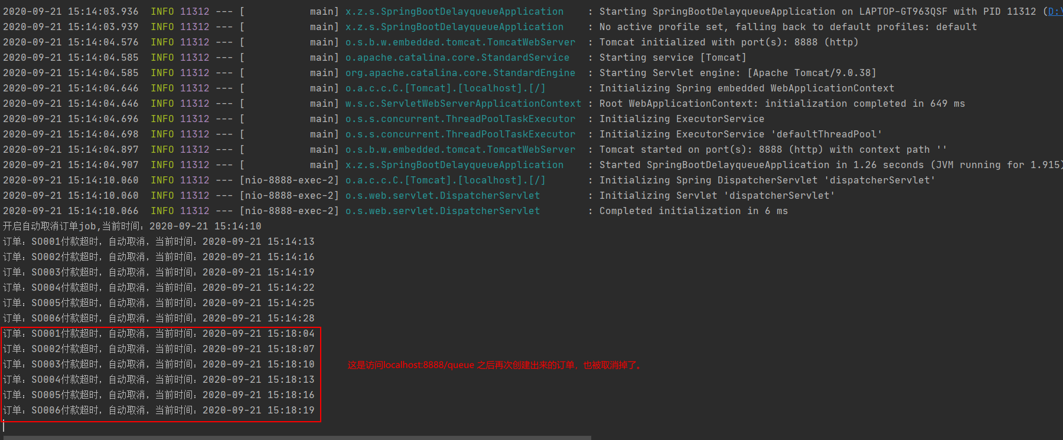
Task: Select 'Tomcat started on port(s): 8888' message
Action: click(773, 150)
